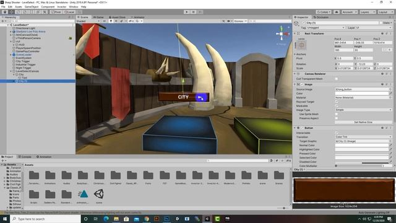Toggle Image component enabled checkbox

pos(303,84)
